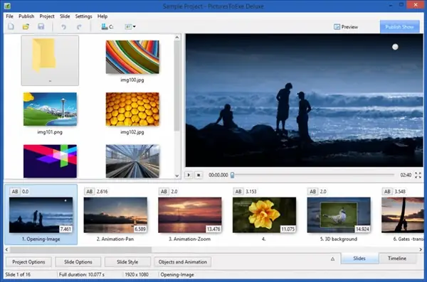Viewport: 427px width, 282px height.
Task: Open the Publish menu
Action: click(26, 16)
